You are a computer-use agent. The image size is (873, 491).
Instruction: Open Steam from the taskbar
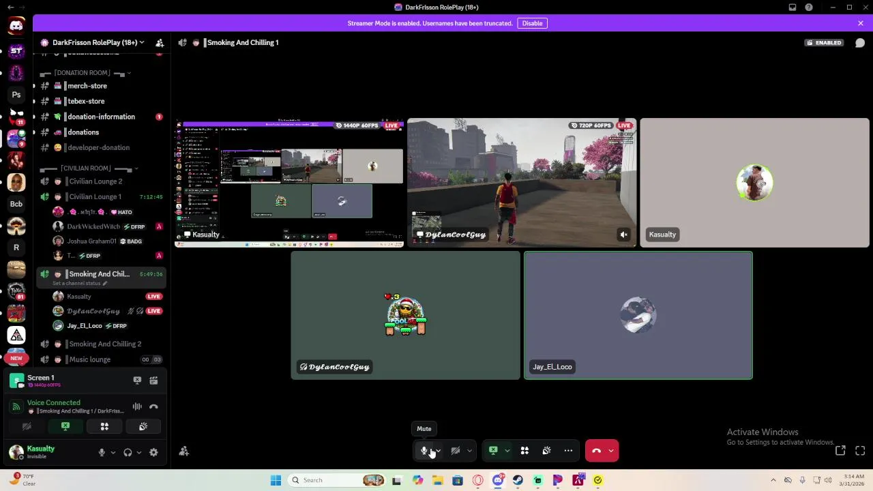(518, 480)
